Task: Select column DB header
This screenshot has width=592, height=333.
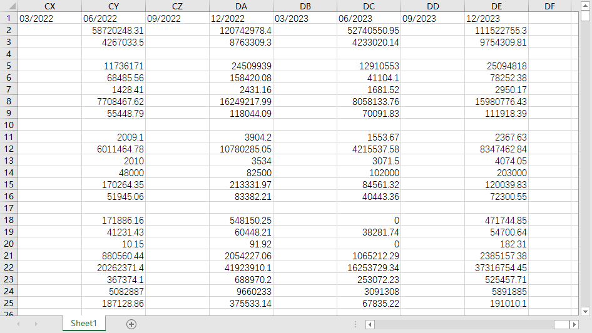Action: tap(305, 6)
